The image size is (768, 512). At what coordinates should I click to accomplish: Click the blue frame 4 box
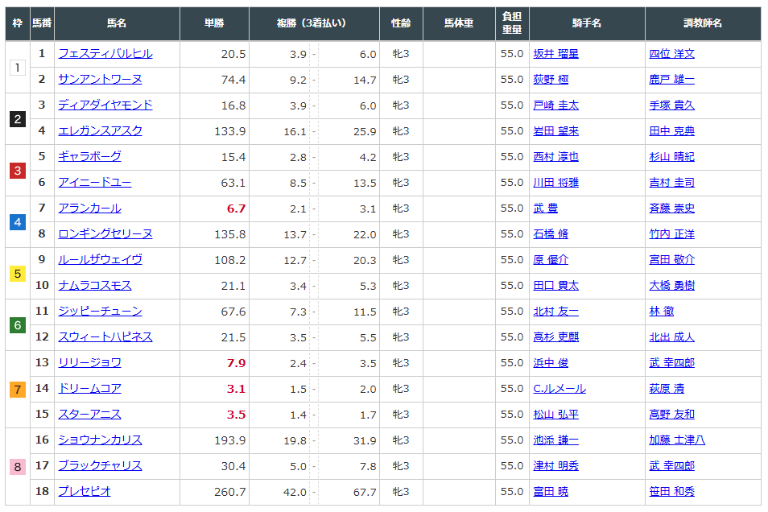(x=18, y=221)
